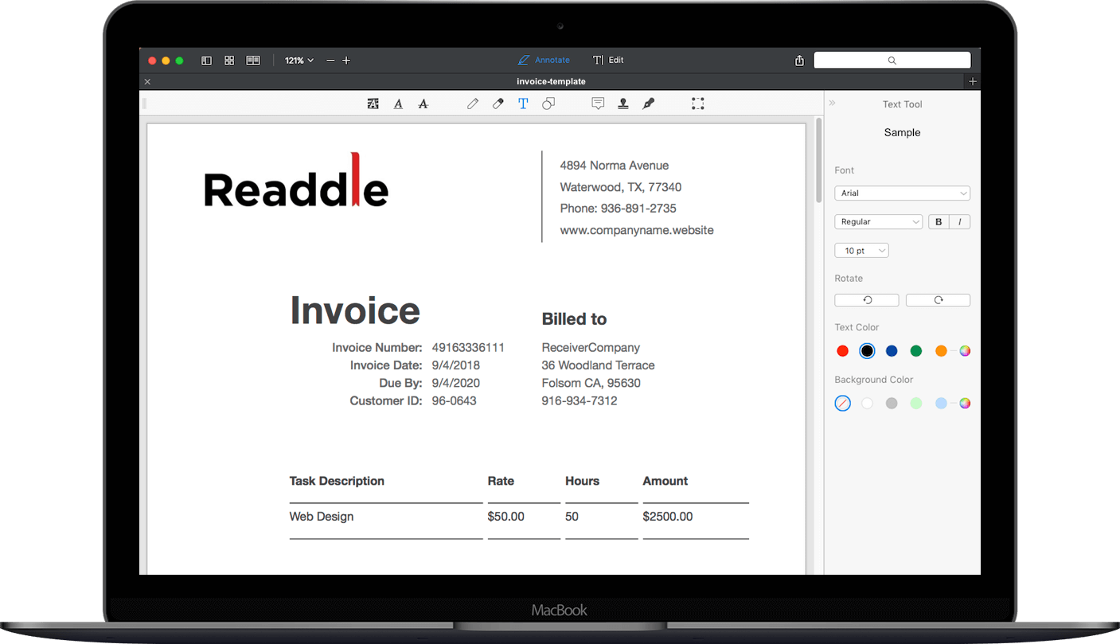Expand the Regular font style dropdown

[x=878, y=222]
